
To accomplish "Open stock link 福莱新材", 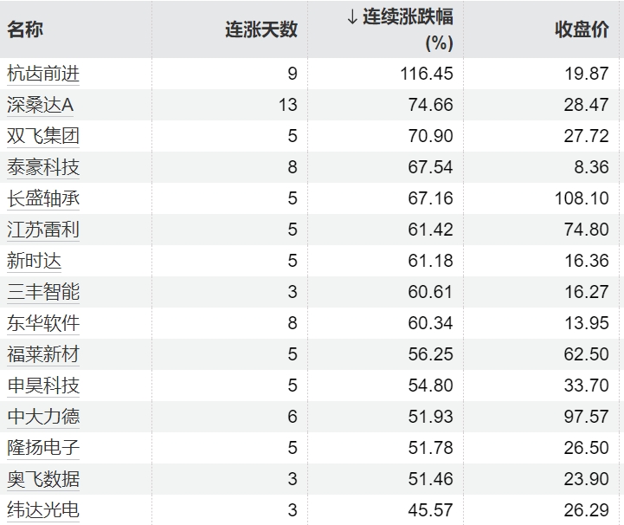I will tap(43, 354).
